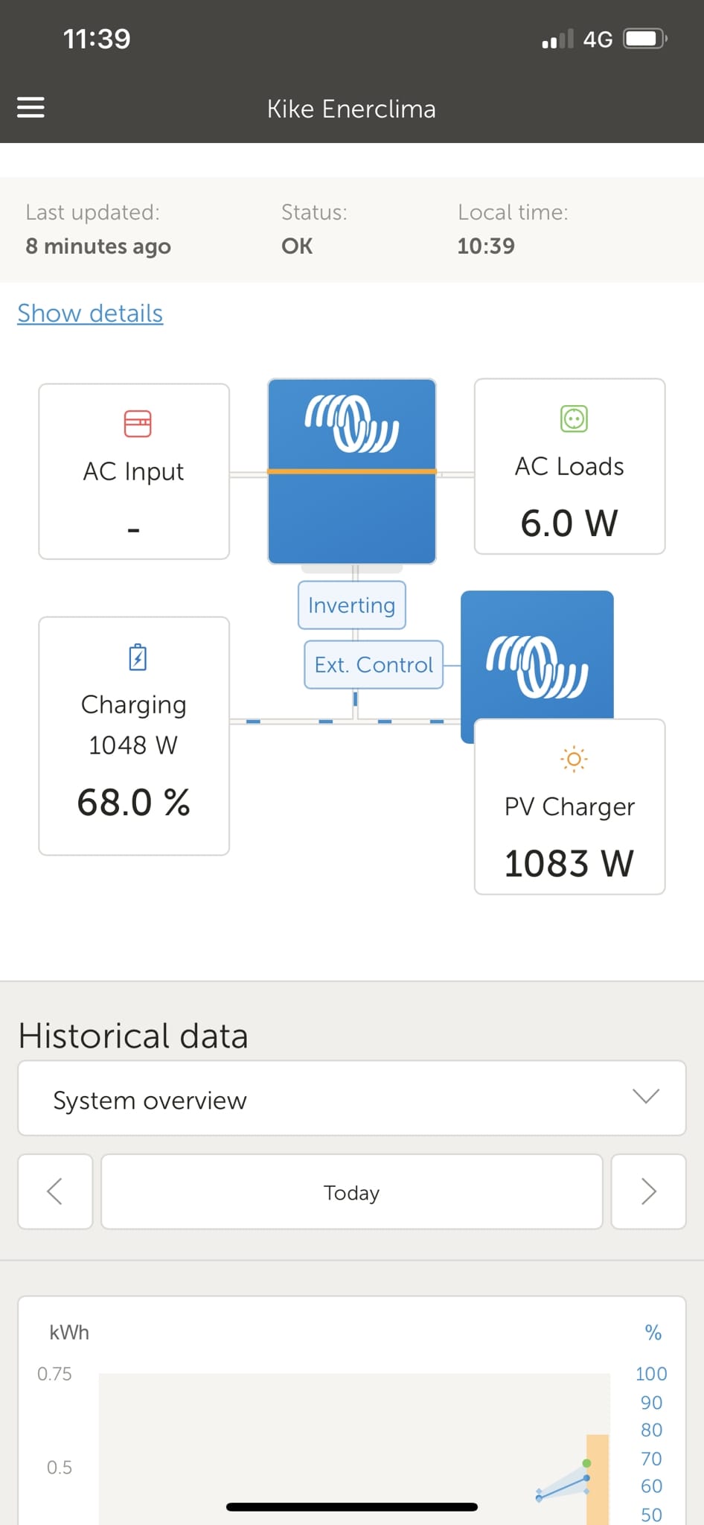This screenshot has width=704, height=1525.
Task: Click the Show details link
Action: (90, 313)
